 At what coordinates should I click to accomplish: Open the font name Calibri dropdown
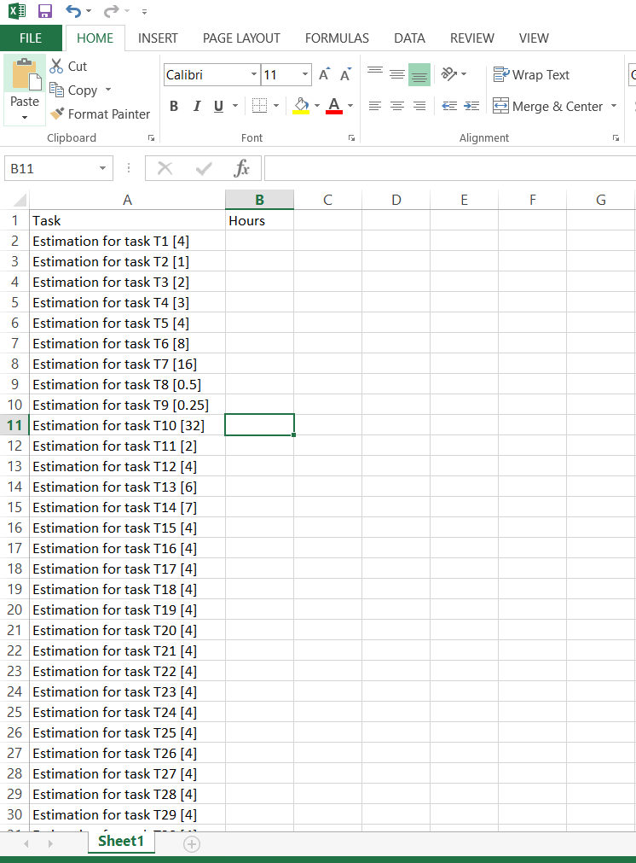(254, 75)
